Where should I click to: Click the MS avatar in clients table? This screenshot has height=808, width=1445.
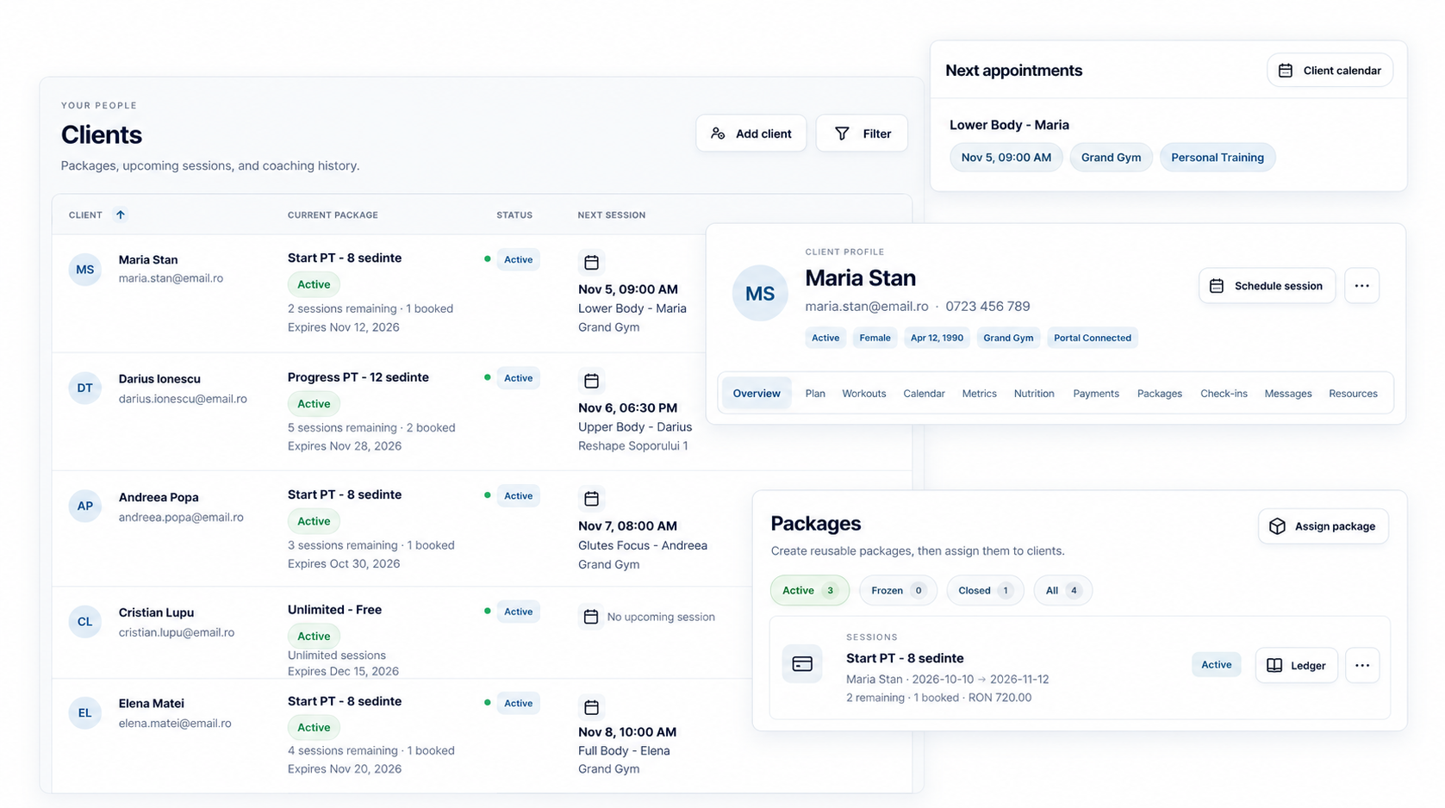[85, 270]
